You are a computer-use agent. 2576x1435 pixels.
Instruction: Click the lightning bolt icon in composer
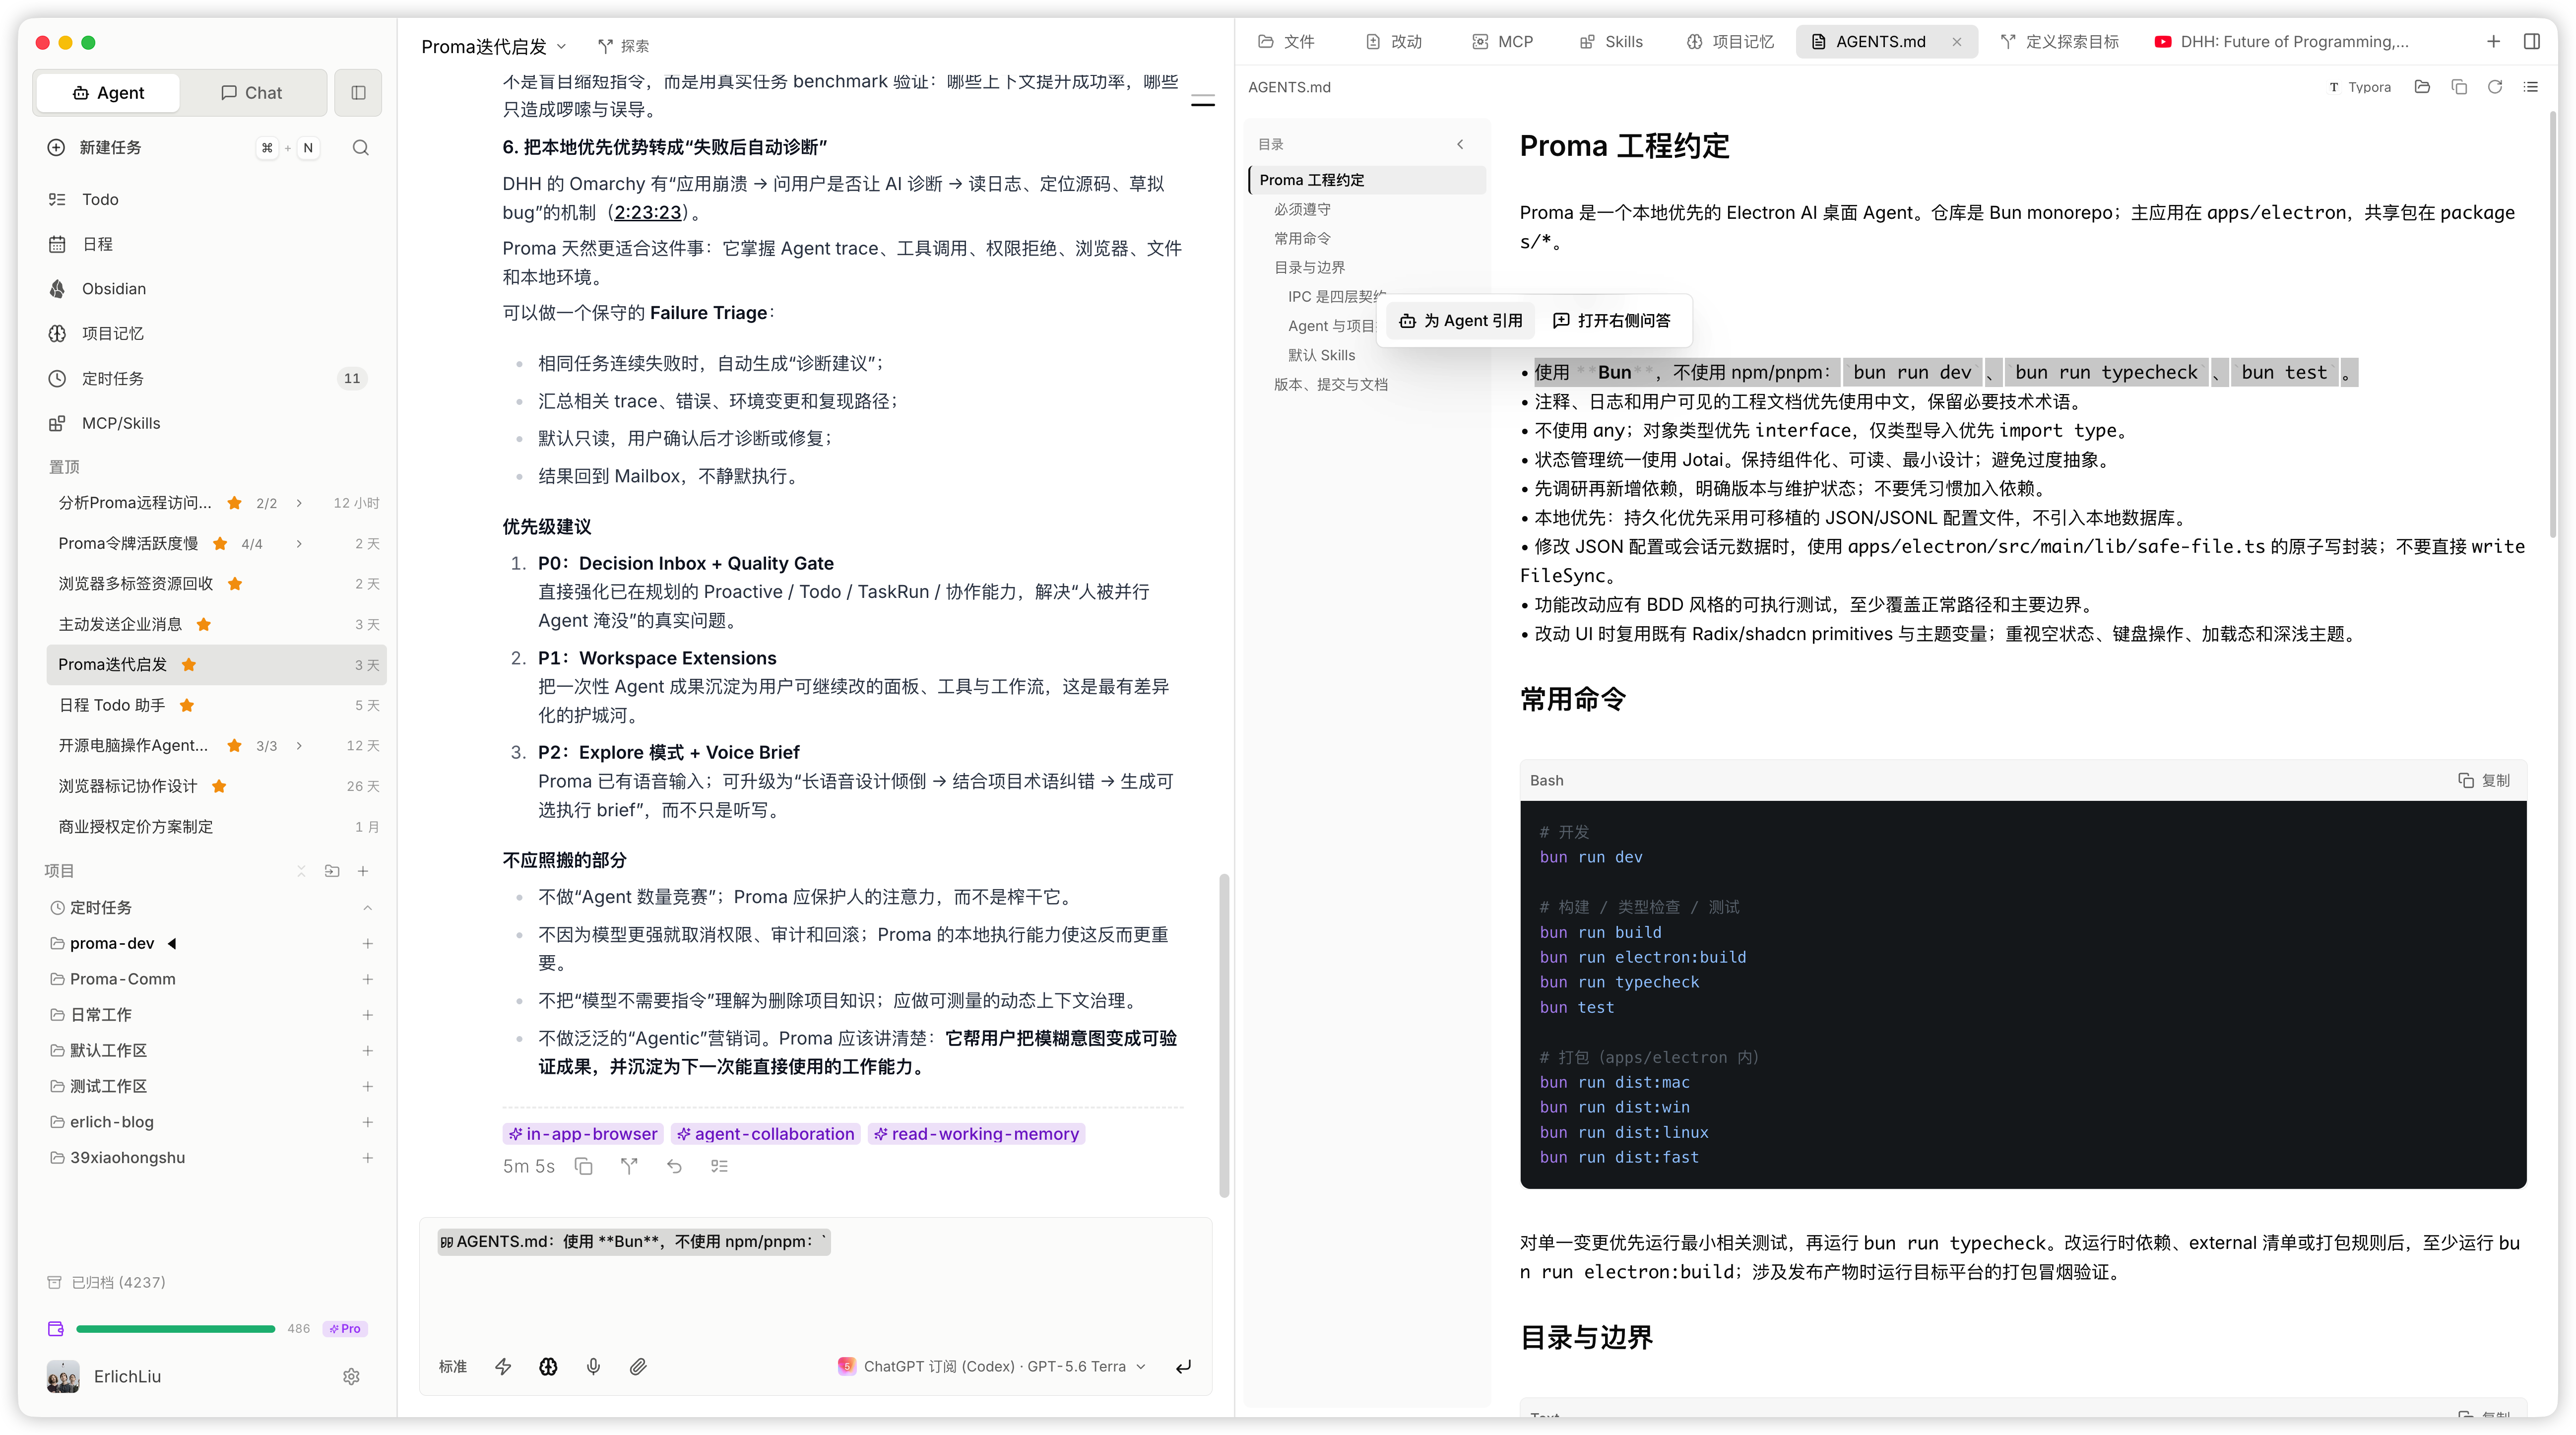[503, 1366]
